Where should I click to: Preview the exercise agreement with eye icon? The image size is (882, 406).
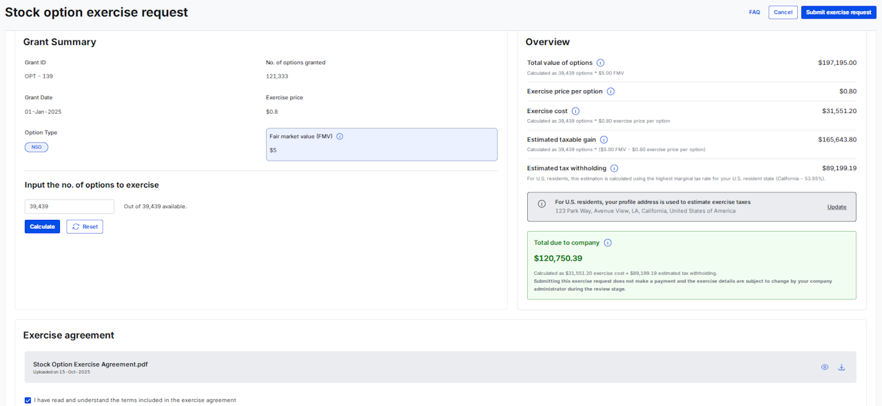[x=824, y=367]
